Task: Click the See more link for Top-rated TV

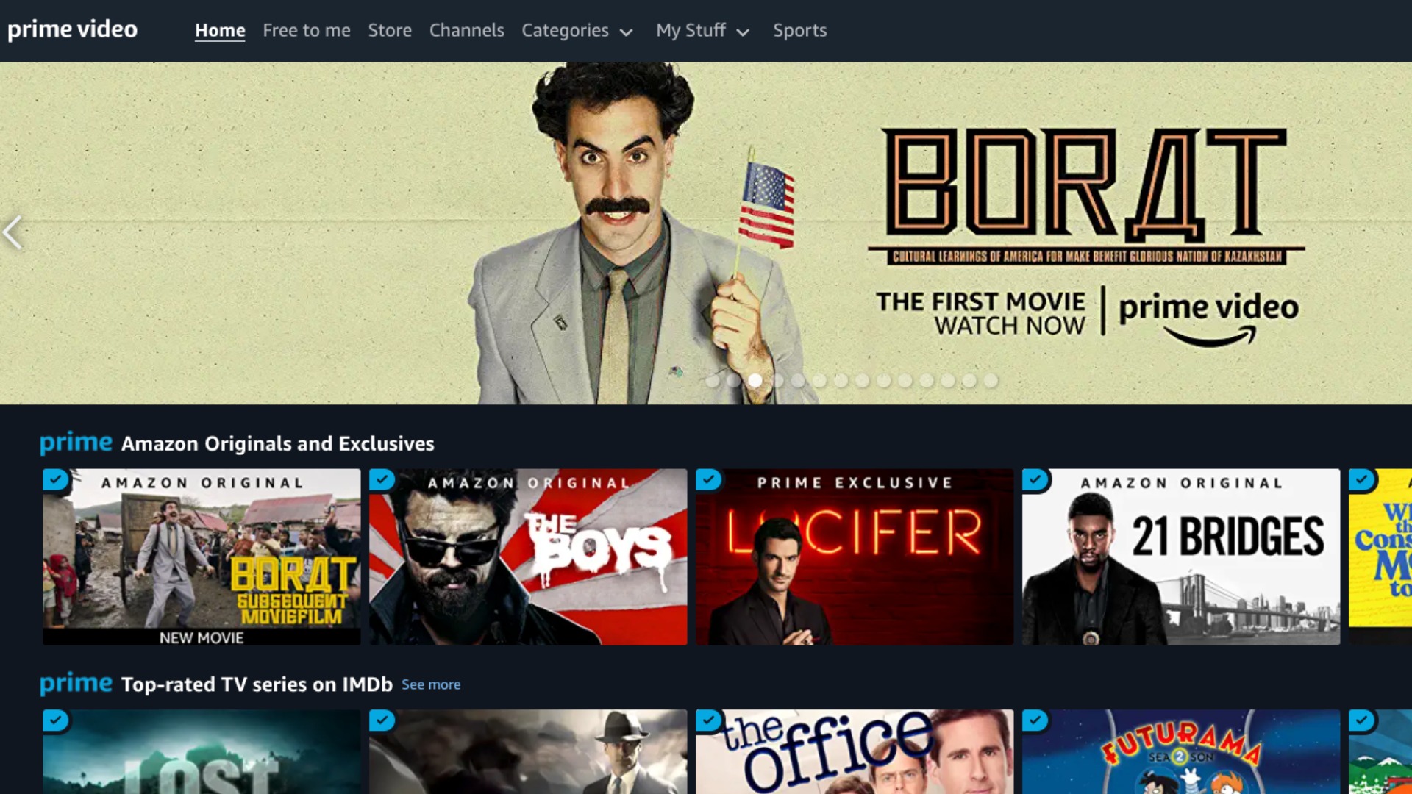Action: click(x=430, y=684)
